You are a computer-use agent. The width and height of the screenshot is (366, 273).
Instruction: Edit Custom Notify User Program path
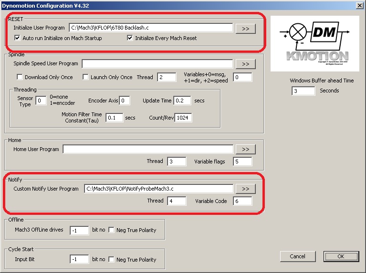pos(158,189)
